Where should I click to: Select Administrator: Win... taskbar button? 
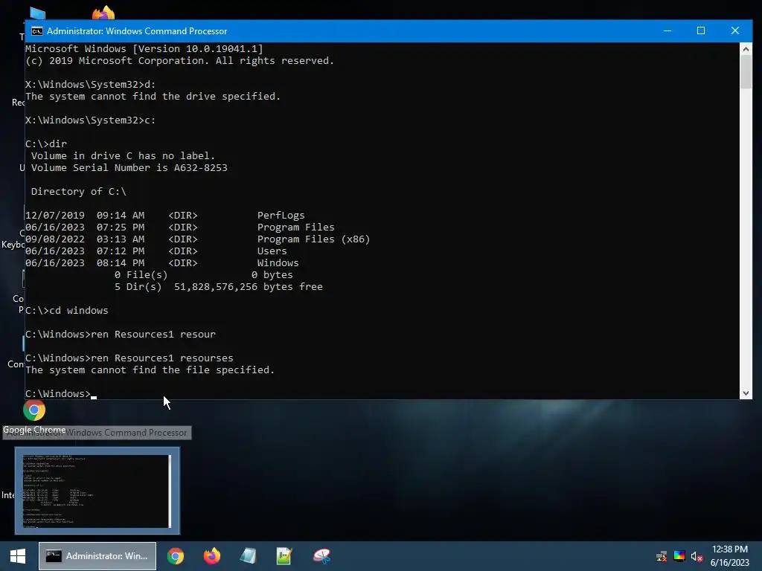[97, 556]
